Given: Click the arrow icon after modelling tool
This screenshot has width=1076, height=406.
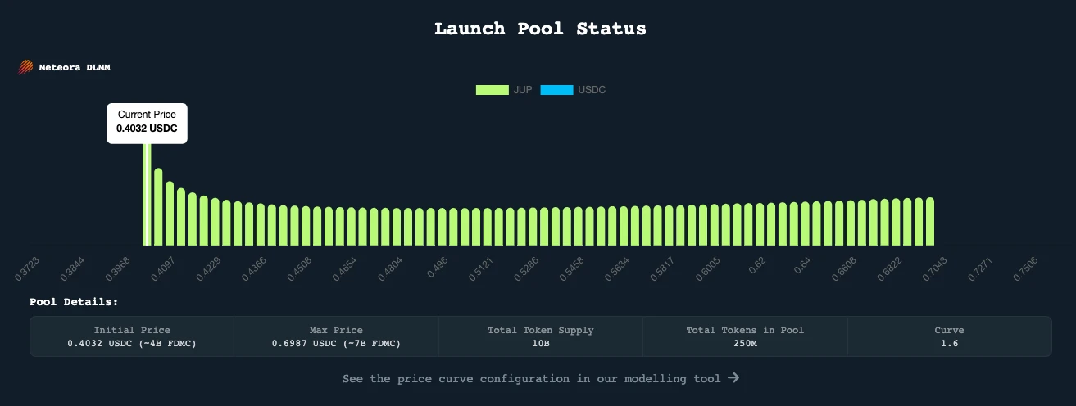Looking at the screenshot, I should tap(733, 378).
